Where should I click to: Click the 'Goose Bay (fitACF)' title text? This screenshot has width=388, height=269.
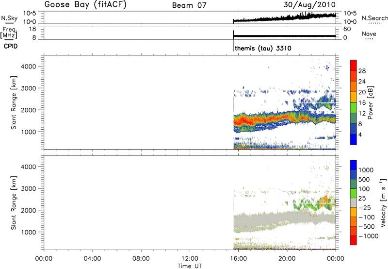tap(85, 5)
